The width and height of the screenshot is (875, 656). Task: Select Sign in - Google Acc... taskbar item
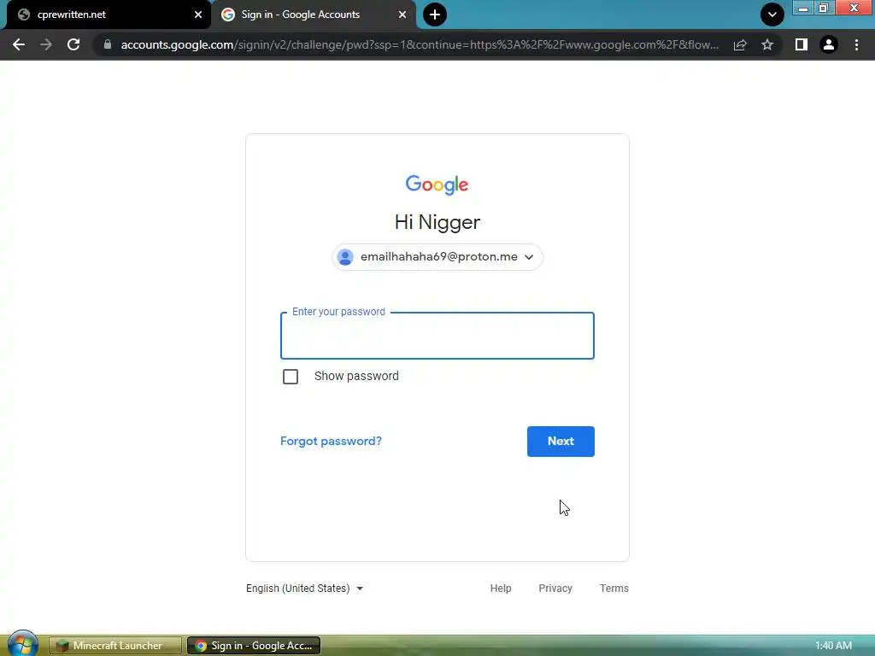[253, 646]
